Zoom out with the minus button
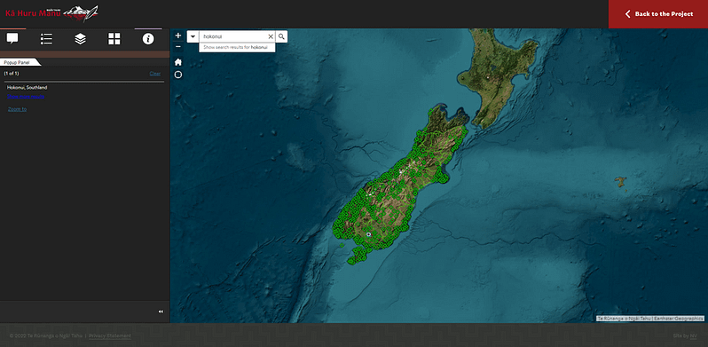Viewport: 708px width, 347px height. coord(178,46)
